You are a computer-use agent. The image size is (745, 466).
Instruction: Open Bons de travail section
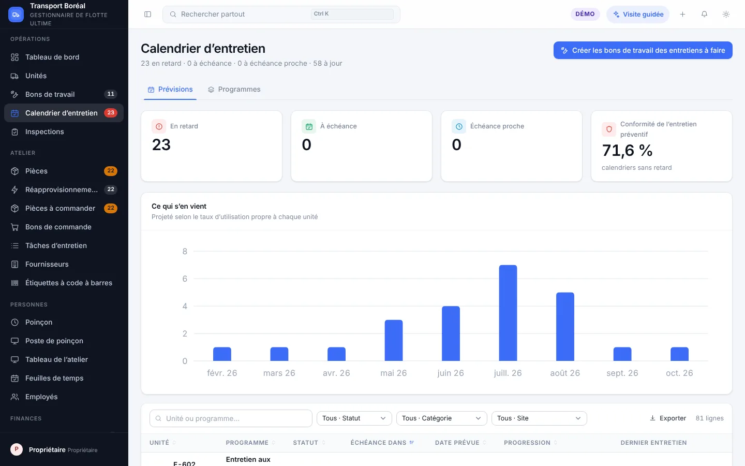(64, 94)
